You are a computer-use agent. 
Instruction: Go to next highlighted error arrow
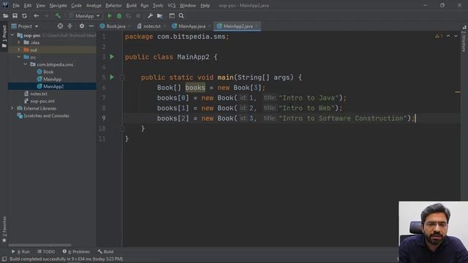click(x=456, y=36)
